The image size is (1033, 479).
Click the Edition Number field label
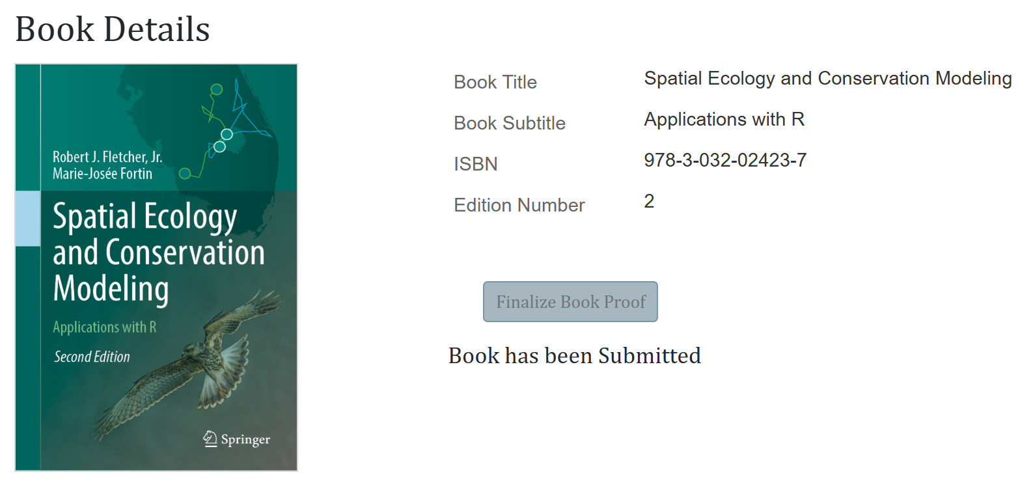tap(519, 206)
